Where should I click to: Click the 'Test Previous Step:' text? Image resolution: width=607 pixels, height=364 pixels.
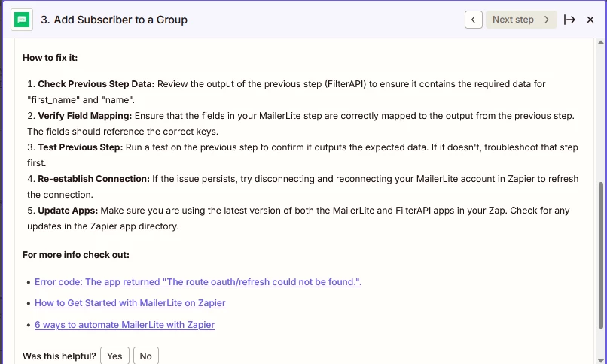click(80, 147)
